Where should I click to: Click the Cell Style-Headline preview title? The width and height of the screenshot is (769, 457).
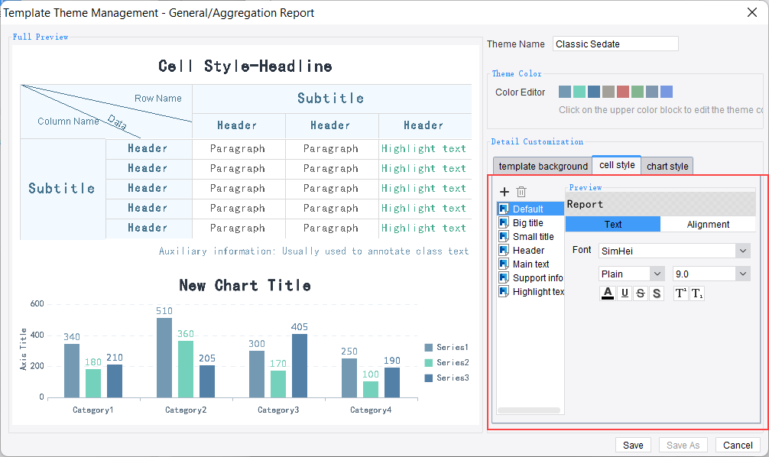pyautogui.click(x=245, y=66)
